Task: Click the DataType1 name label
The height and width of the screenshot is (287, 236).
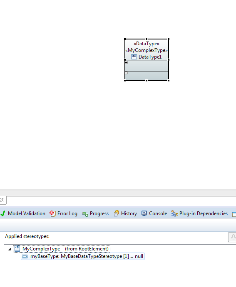Action: coord(150,57)
